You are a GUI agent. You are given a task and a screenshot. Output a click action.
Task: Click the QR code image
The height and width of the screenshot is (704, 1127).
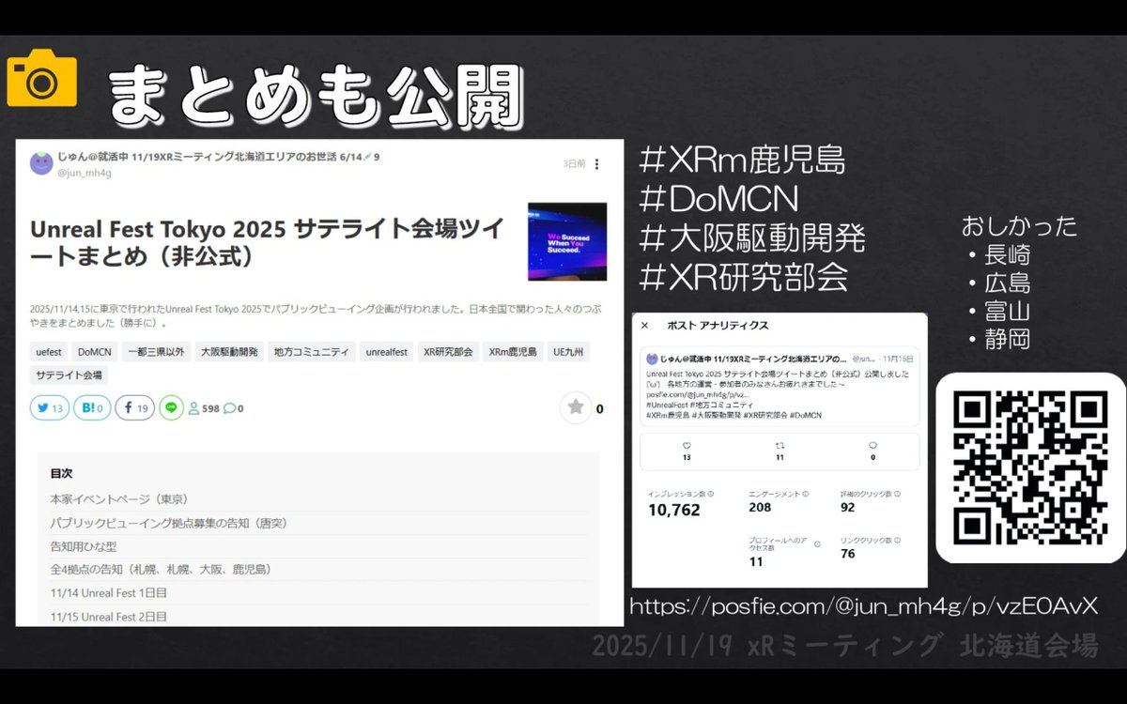tap(1030, 467)
